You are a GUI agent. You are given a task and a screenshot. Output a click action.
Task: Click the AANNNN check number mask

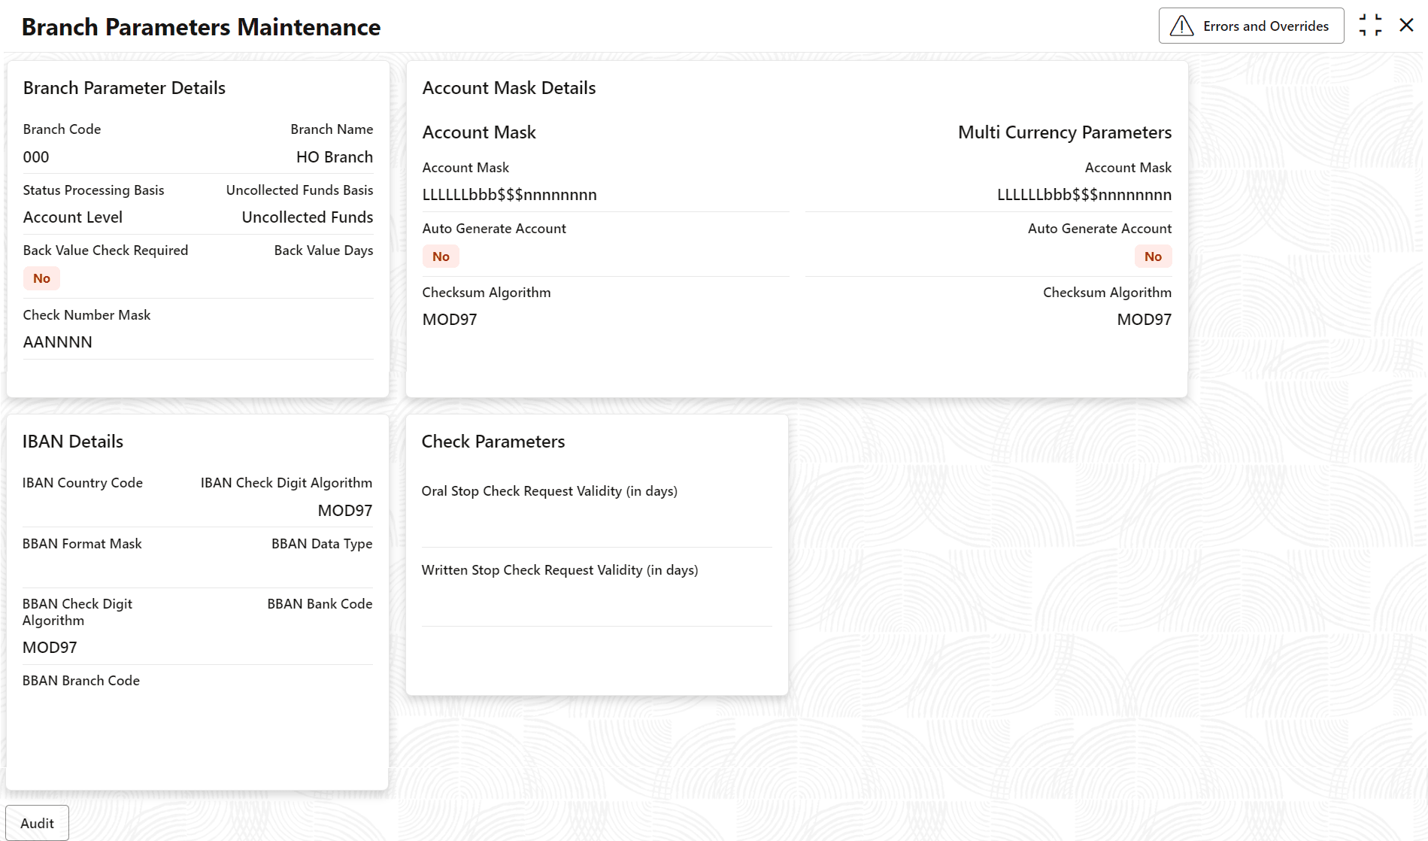point(58,342)
